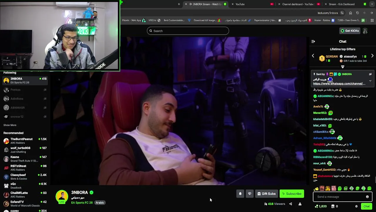Image resolution: width=376 pixels, height=212 pixels.
Task: Open recommended channel xQc
Action: coord(25,185)
